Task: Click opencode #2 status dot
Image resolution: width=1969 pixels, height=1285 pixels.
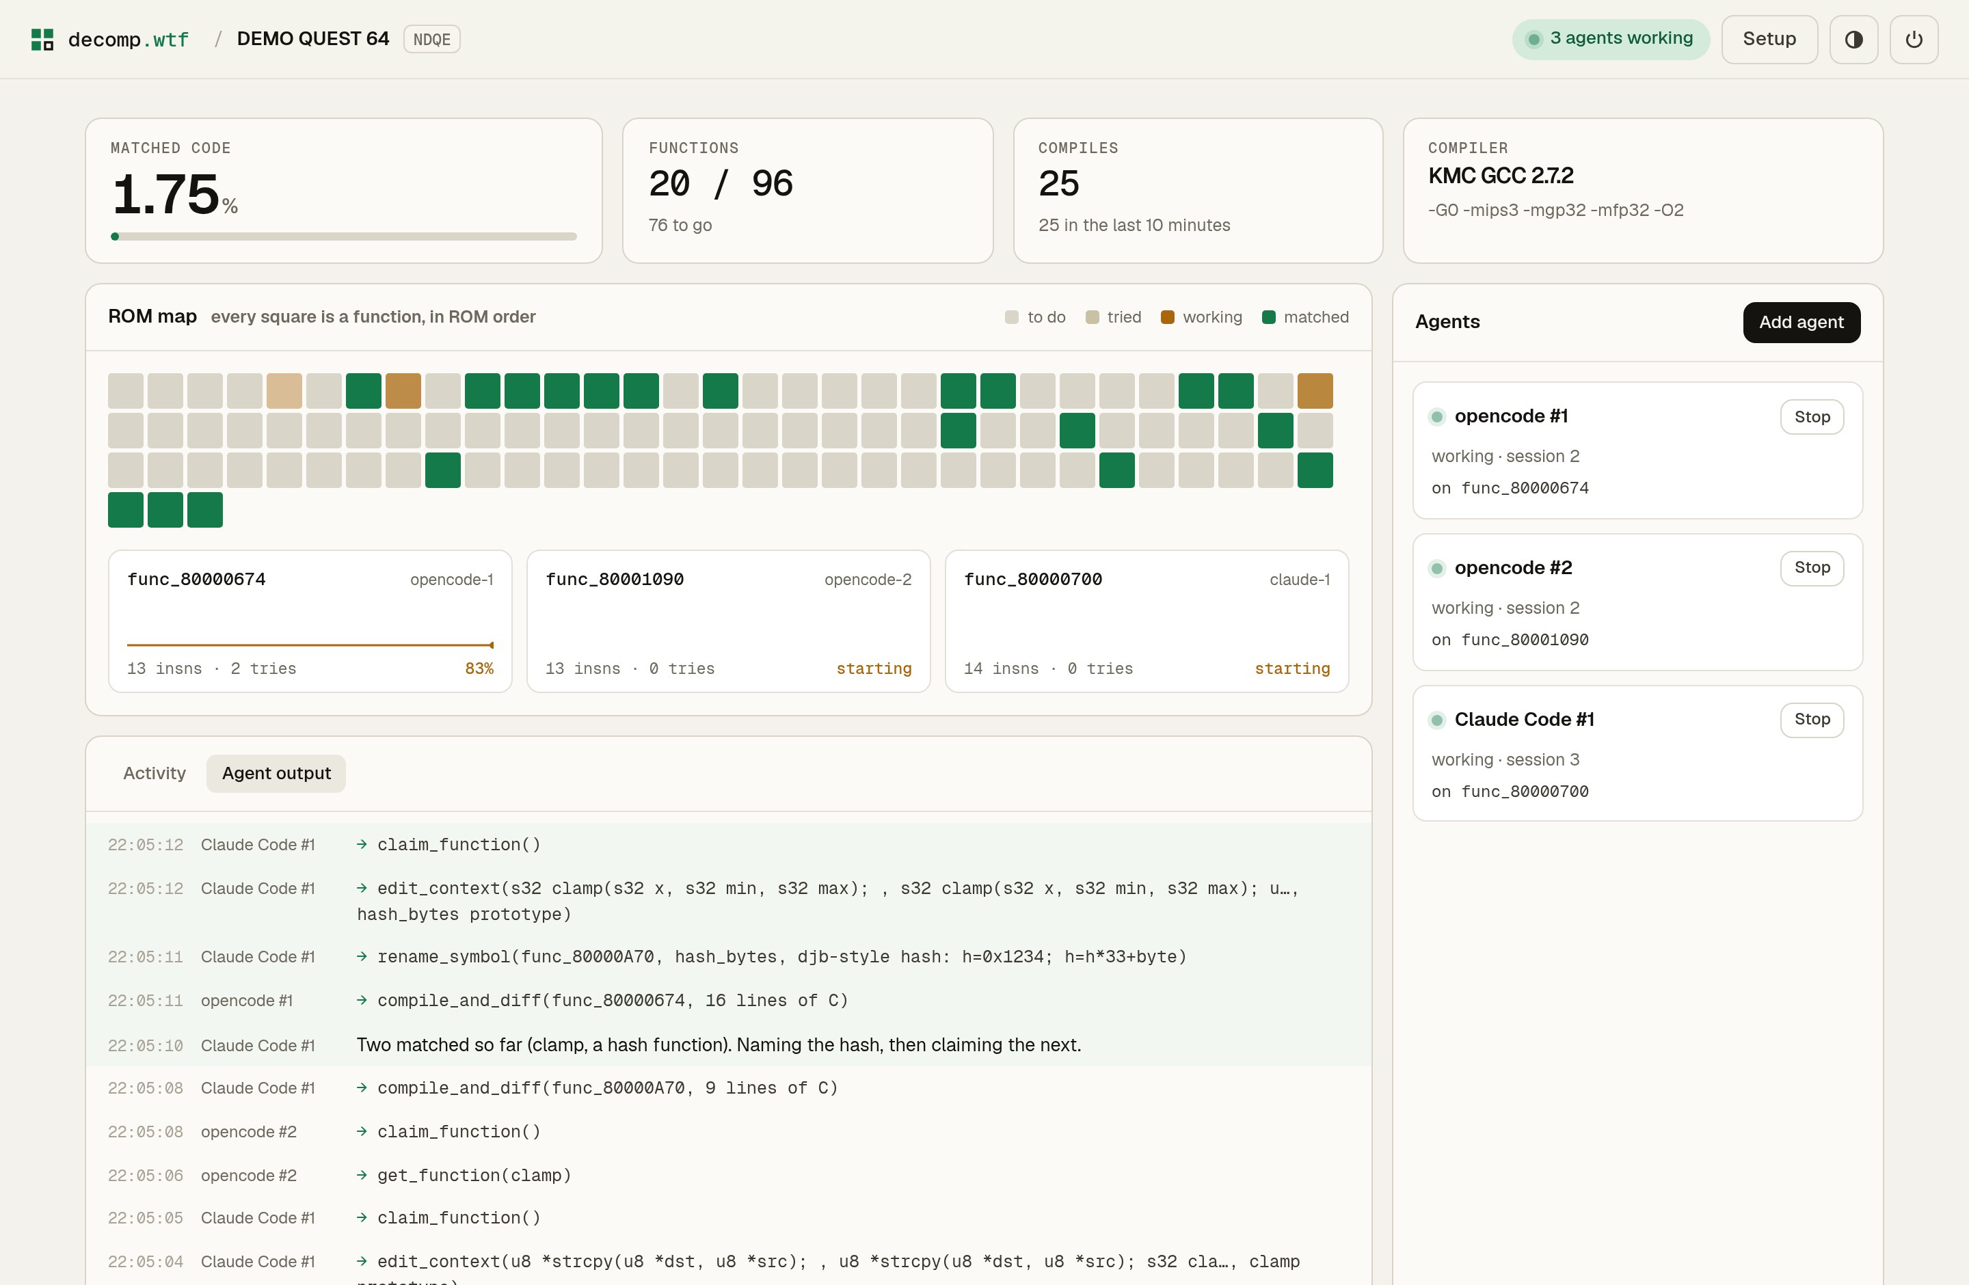Action: [x=1437, y=568]
